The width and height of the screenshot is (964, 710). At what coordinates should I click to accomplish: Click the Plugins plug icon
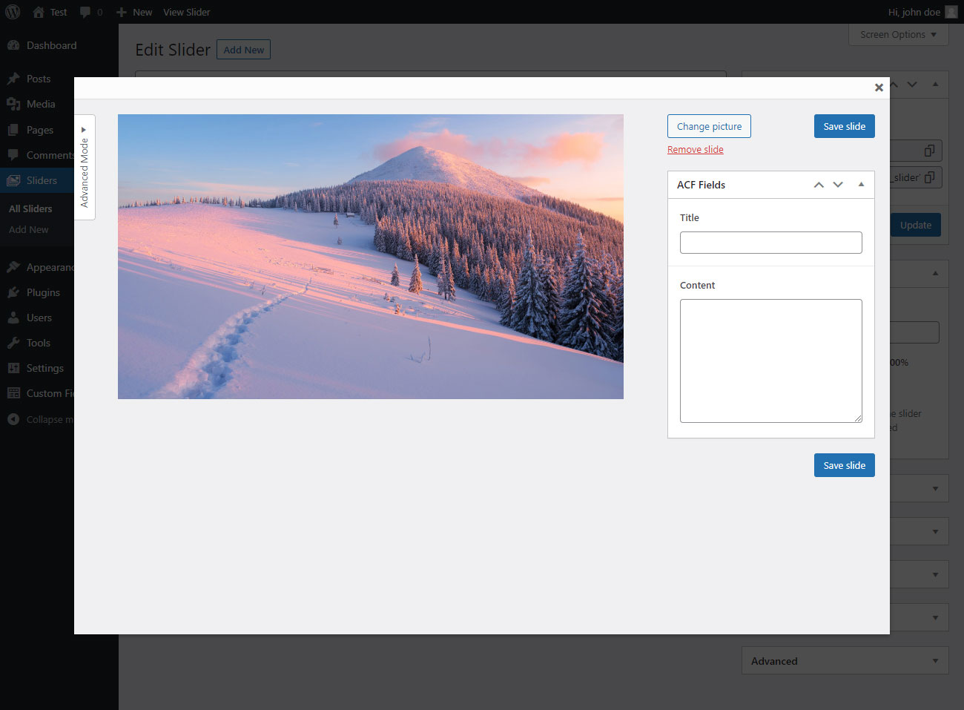pos(13,292)
